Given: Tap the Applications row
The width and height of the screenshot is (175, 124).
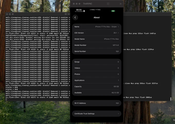Looking at the screenshot, I should coord(97,80).
